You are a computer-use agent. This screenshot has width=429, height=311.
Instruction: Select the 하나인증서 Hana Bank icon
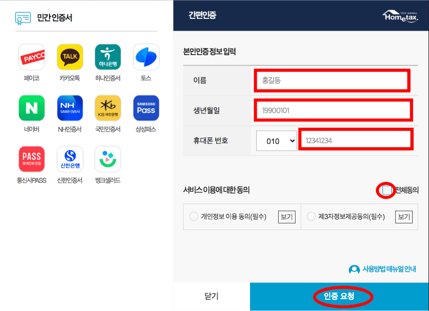point(108,57)
